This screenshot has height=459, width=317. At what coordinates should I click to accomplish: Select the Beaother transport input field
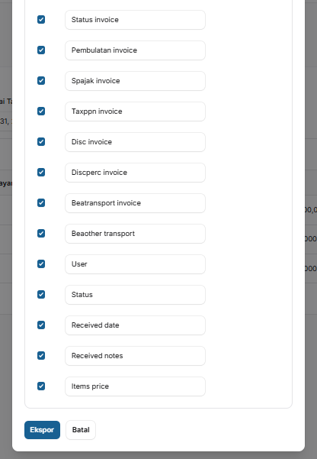coord(135,234)
